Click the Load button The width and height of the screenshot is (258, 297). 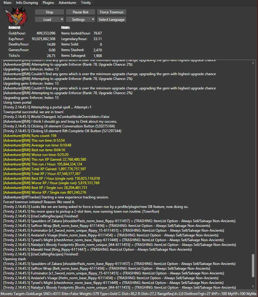(47, 20)
